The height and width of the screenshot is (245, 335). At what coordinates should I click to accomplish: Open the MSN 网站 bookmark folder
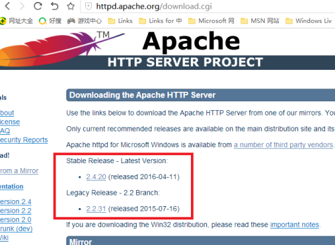coord(260,21)
